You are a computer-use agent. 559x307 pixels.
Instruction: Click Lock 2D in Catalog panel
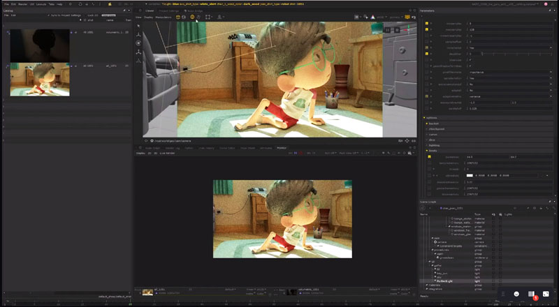point(93,15)
